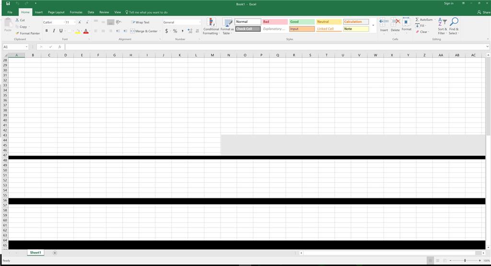Click the Decrease Decimal icon
Screen dimensions: 491x266
[197, 31]
